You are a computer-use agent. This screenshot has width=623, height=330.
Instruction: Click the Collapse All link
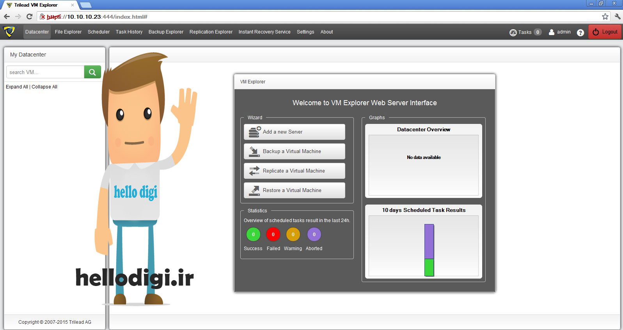(x=44, y=87)
